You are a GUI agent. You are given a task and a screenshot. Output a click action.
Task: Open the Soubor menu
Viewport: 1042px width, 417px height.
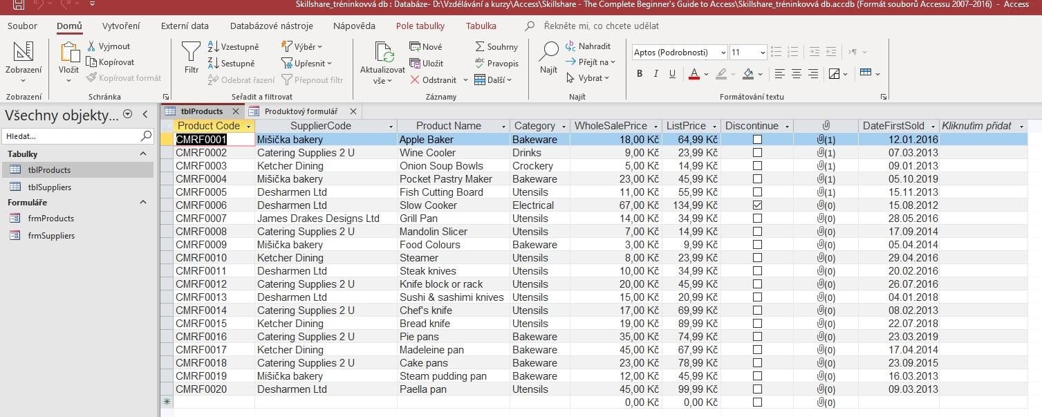pos(22,26)
